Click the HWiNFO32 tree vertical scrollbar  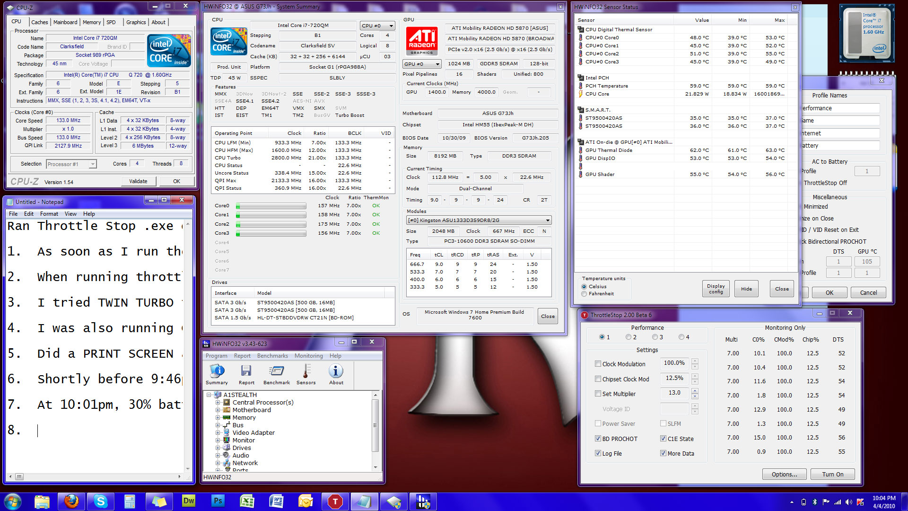pos(375,431)
